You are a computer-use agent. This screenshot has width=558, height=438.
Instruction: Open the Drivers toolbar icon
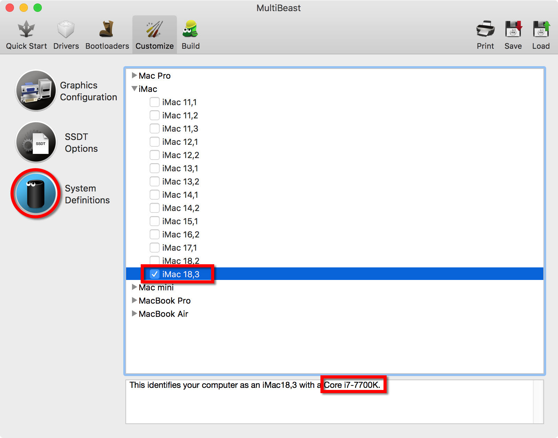coord(66,29)
